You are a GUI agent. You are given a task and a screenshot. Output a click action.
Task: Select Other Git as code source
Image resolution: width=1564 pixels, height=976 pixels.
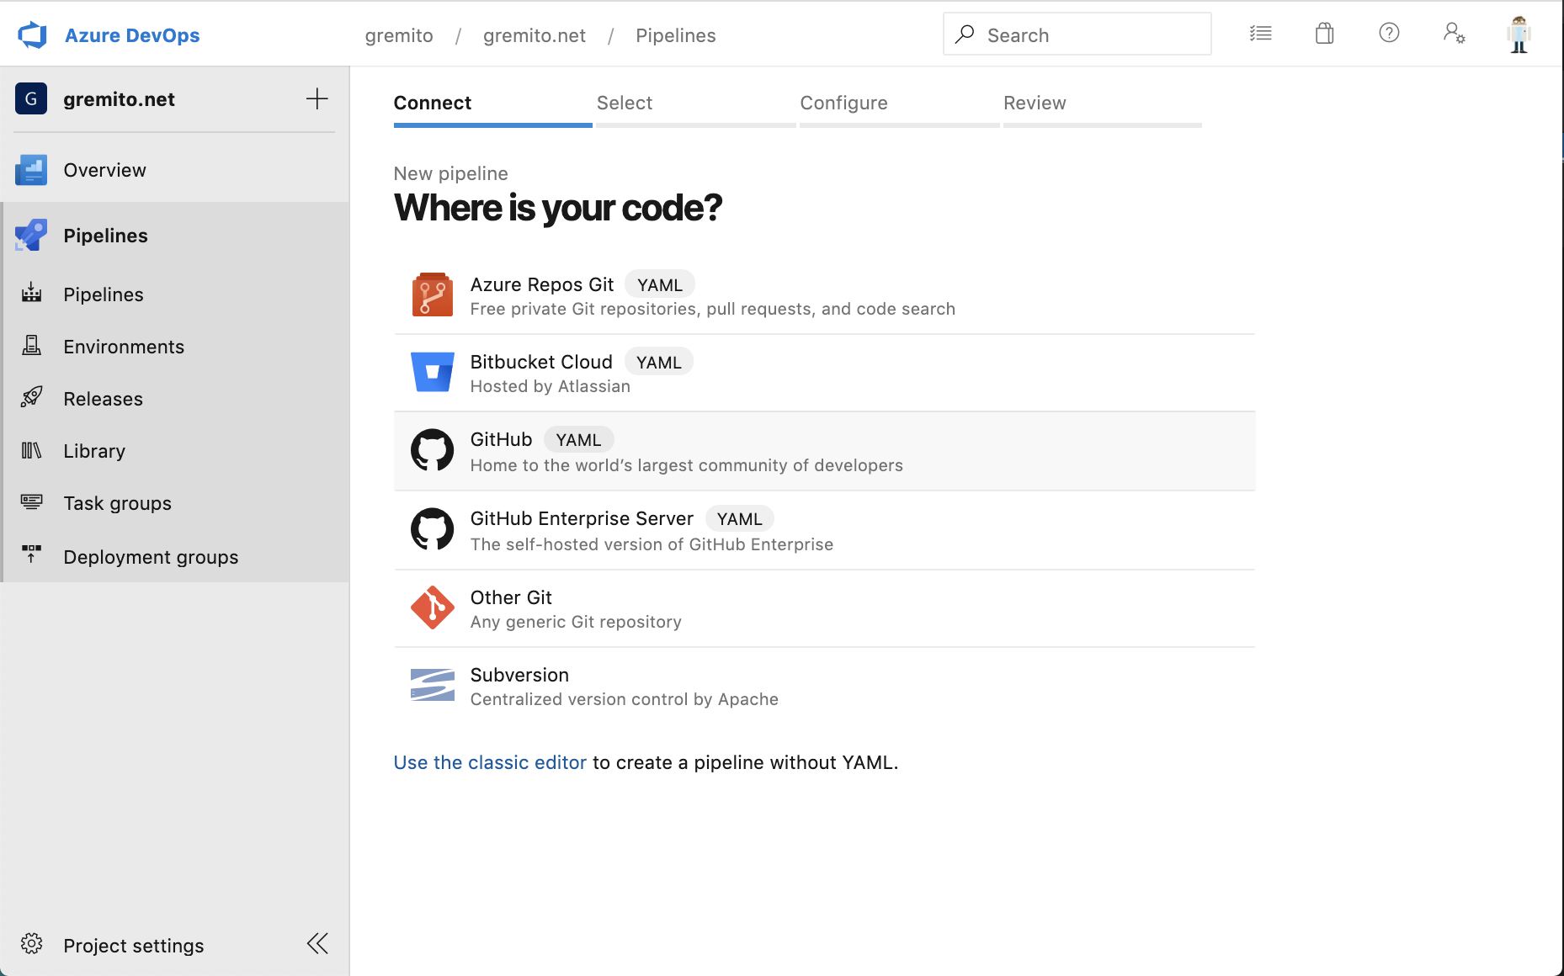tap(825, 608)
